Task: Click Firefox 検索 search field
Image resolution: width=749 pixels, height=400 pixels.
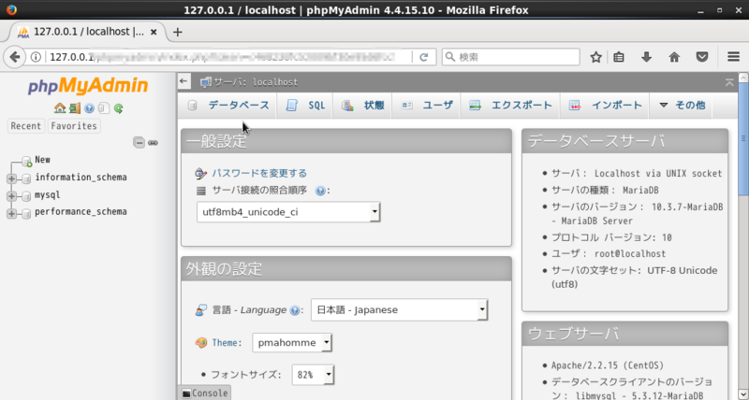Action: 510,57
